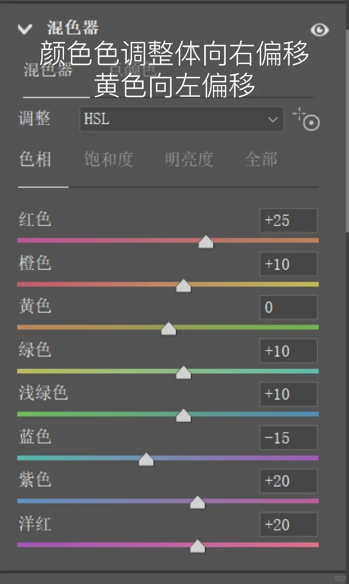Open the HSL adjustment dropdown

181,119
